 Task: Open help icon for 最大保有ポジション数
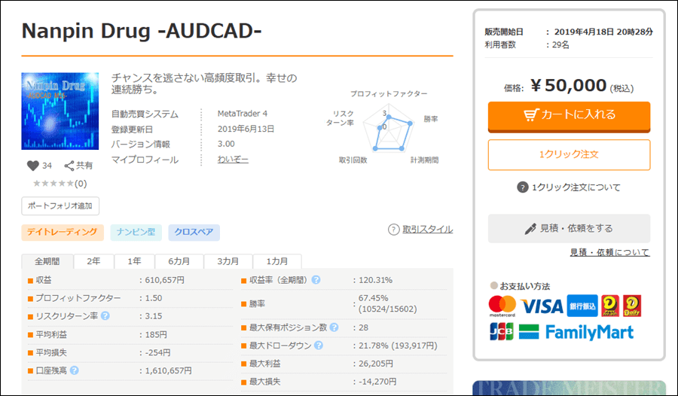tap(334, 327)
